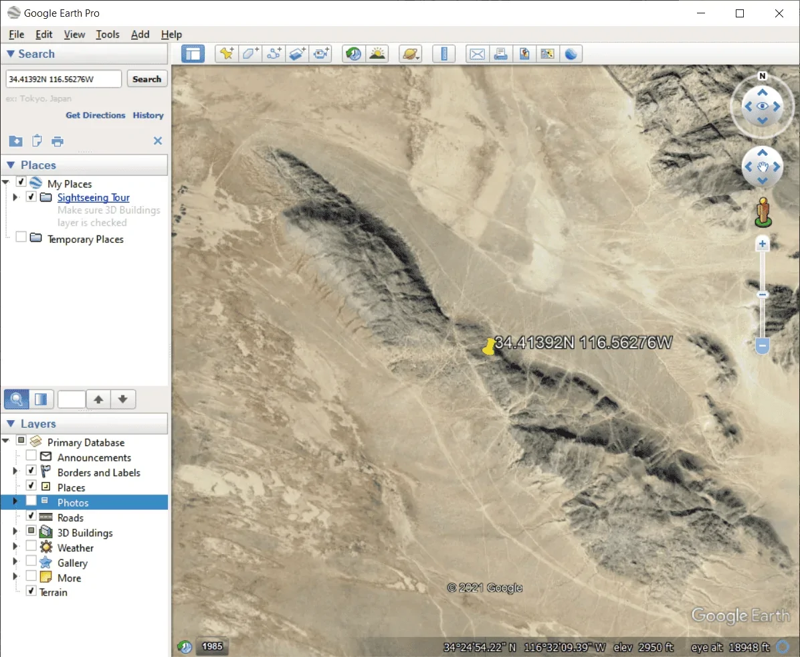Image resolution: width=800 pixels, height=657 pixels.
Task: Click the zoom slider handle
Action: 762,345
